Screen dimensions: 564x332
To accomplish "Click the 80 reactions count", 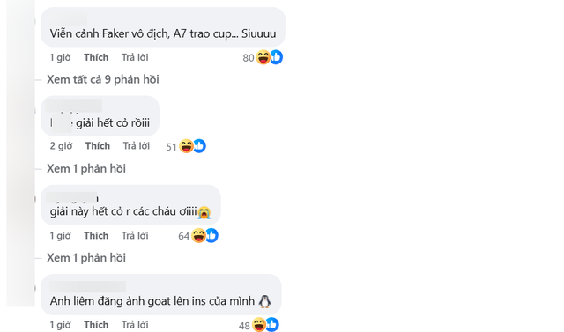I will pos(249,58).
